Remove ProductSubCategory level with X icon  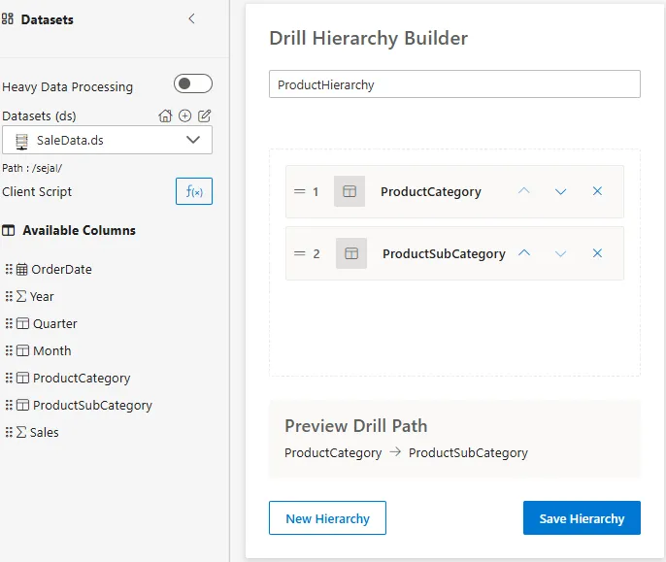pos(597,253)
